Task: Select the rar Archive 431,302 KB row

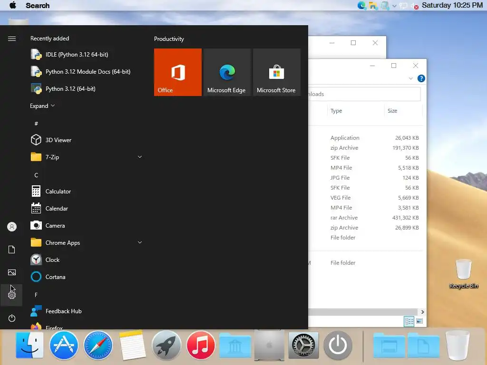Action: point(366,218)
